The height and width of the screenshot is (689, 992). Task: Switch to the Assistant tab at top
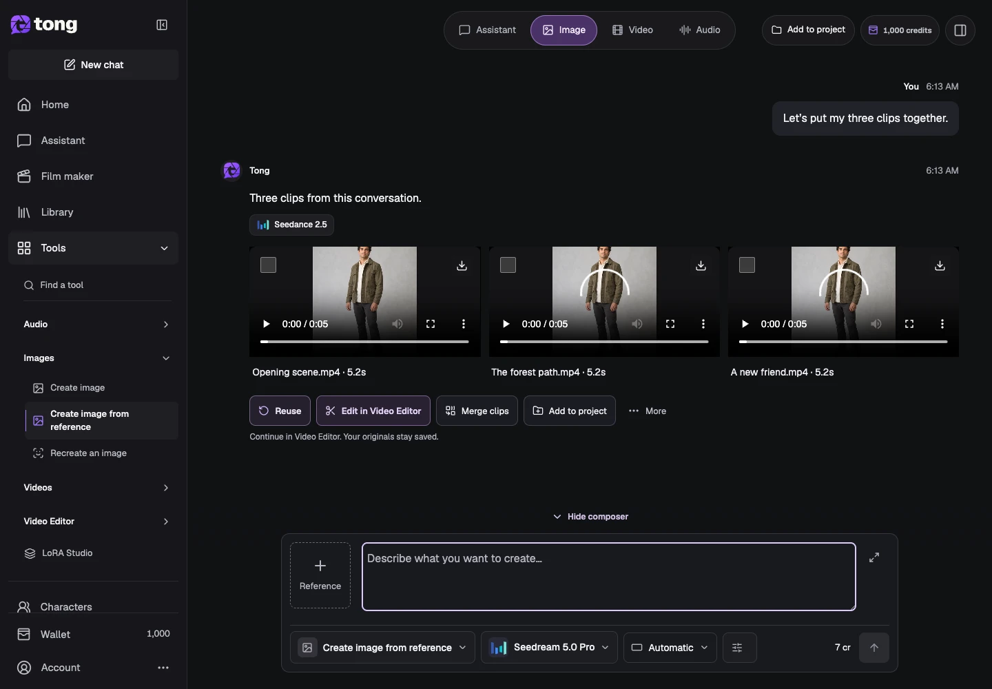tap(487, 30)
